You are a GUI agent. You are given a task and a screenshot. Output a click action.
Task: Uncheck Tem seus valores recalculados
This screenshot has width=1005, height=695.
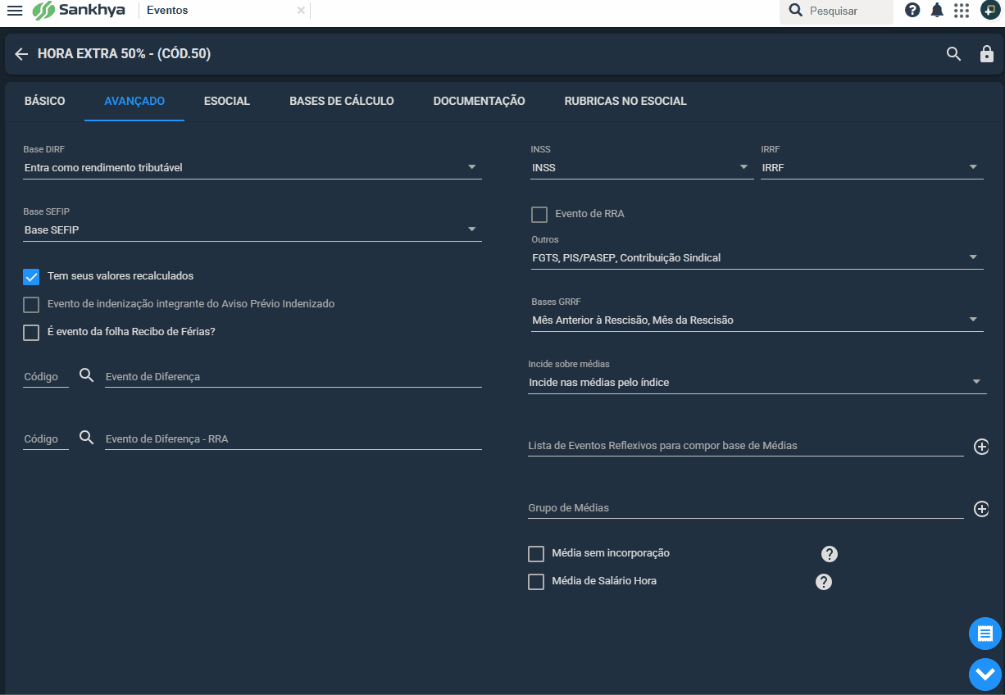[31, 277]
